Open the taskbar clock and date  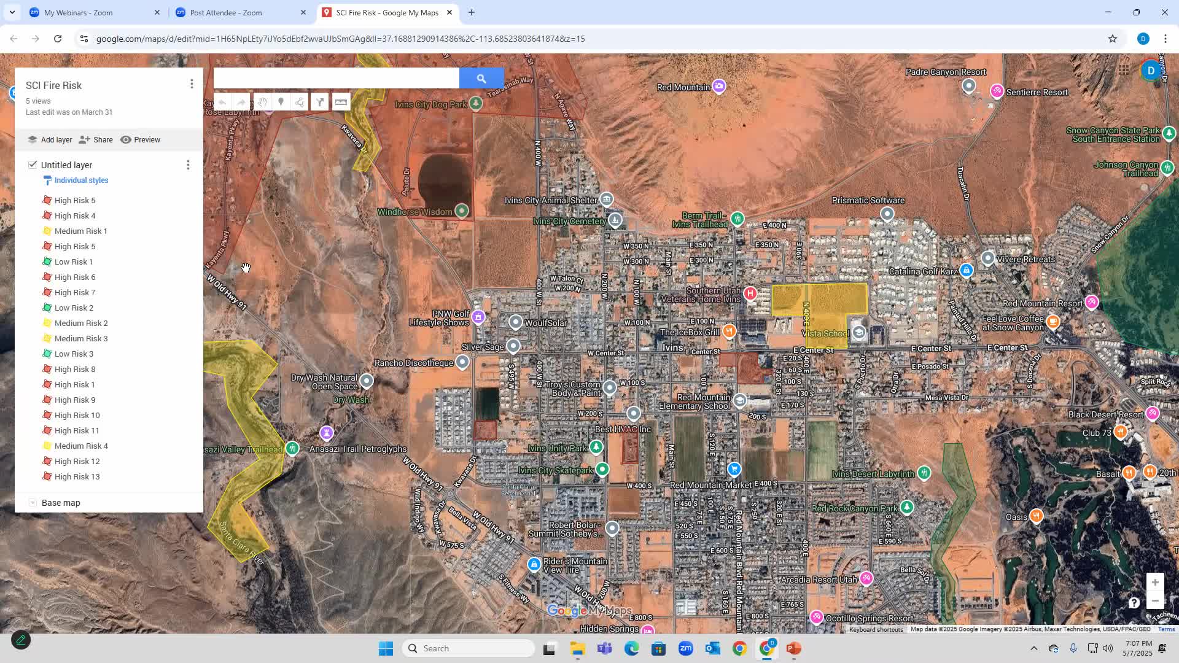tap(1138, 648)
